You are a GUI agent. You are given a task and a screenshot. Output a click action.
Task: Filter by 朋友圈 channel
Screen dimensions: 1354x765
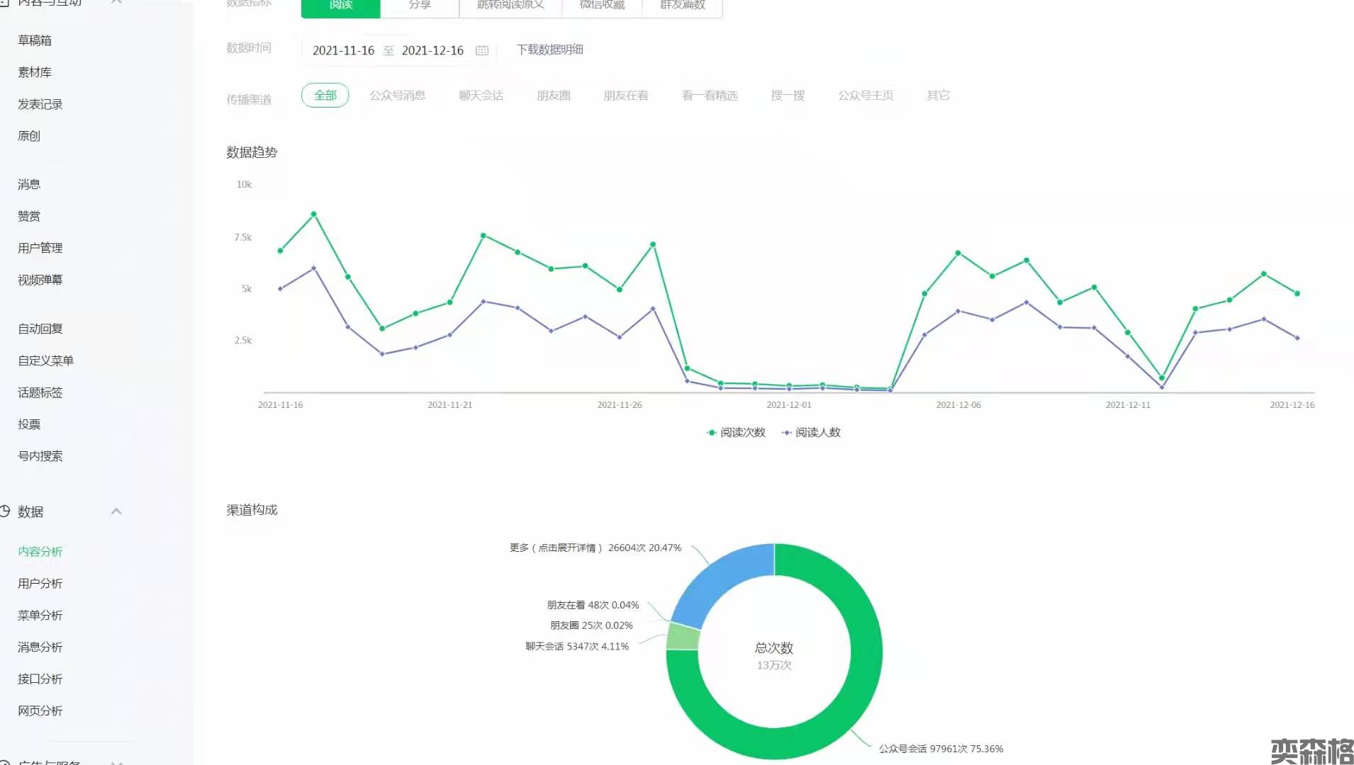coord(553,96)
